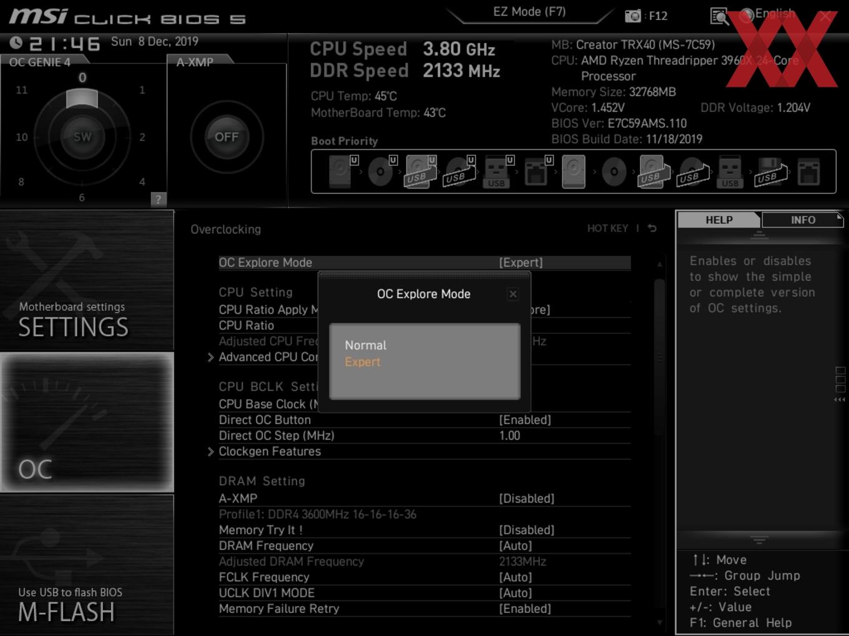Click the HOT KEY label
Screen dimensions: 849x636
click(x=607, y=228)
